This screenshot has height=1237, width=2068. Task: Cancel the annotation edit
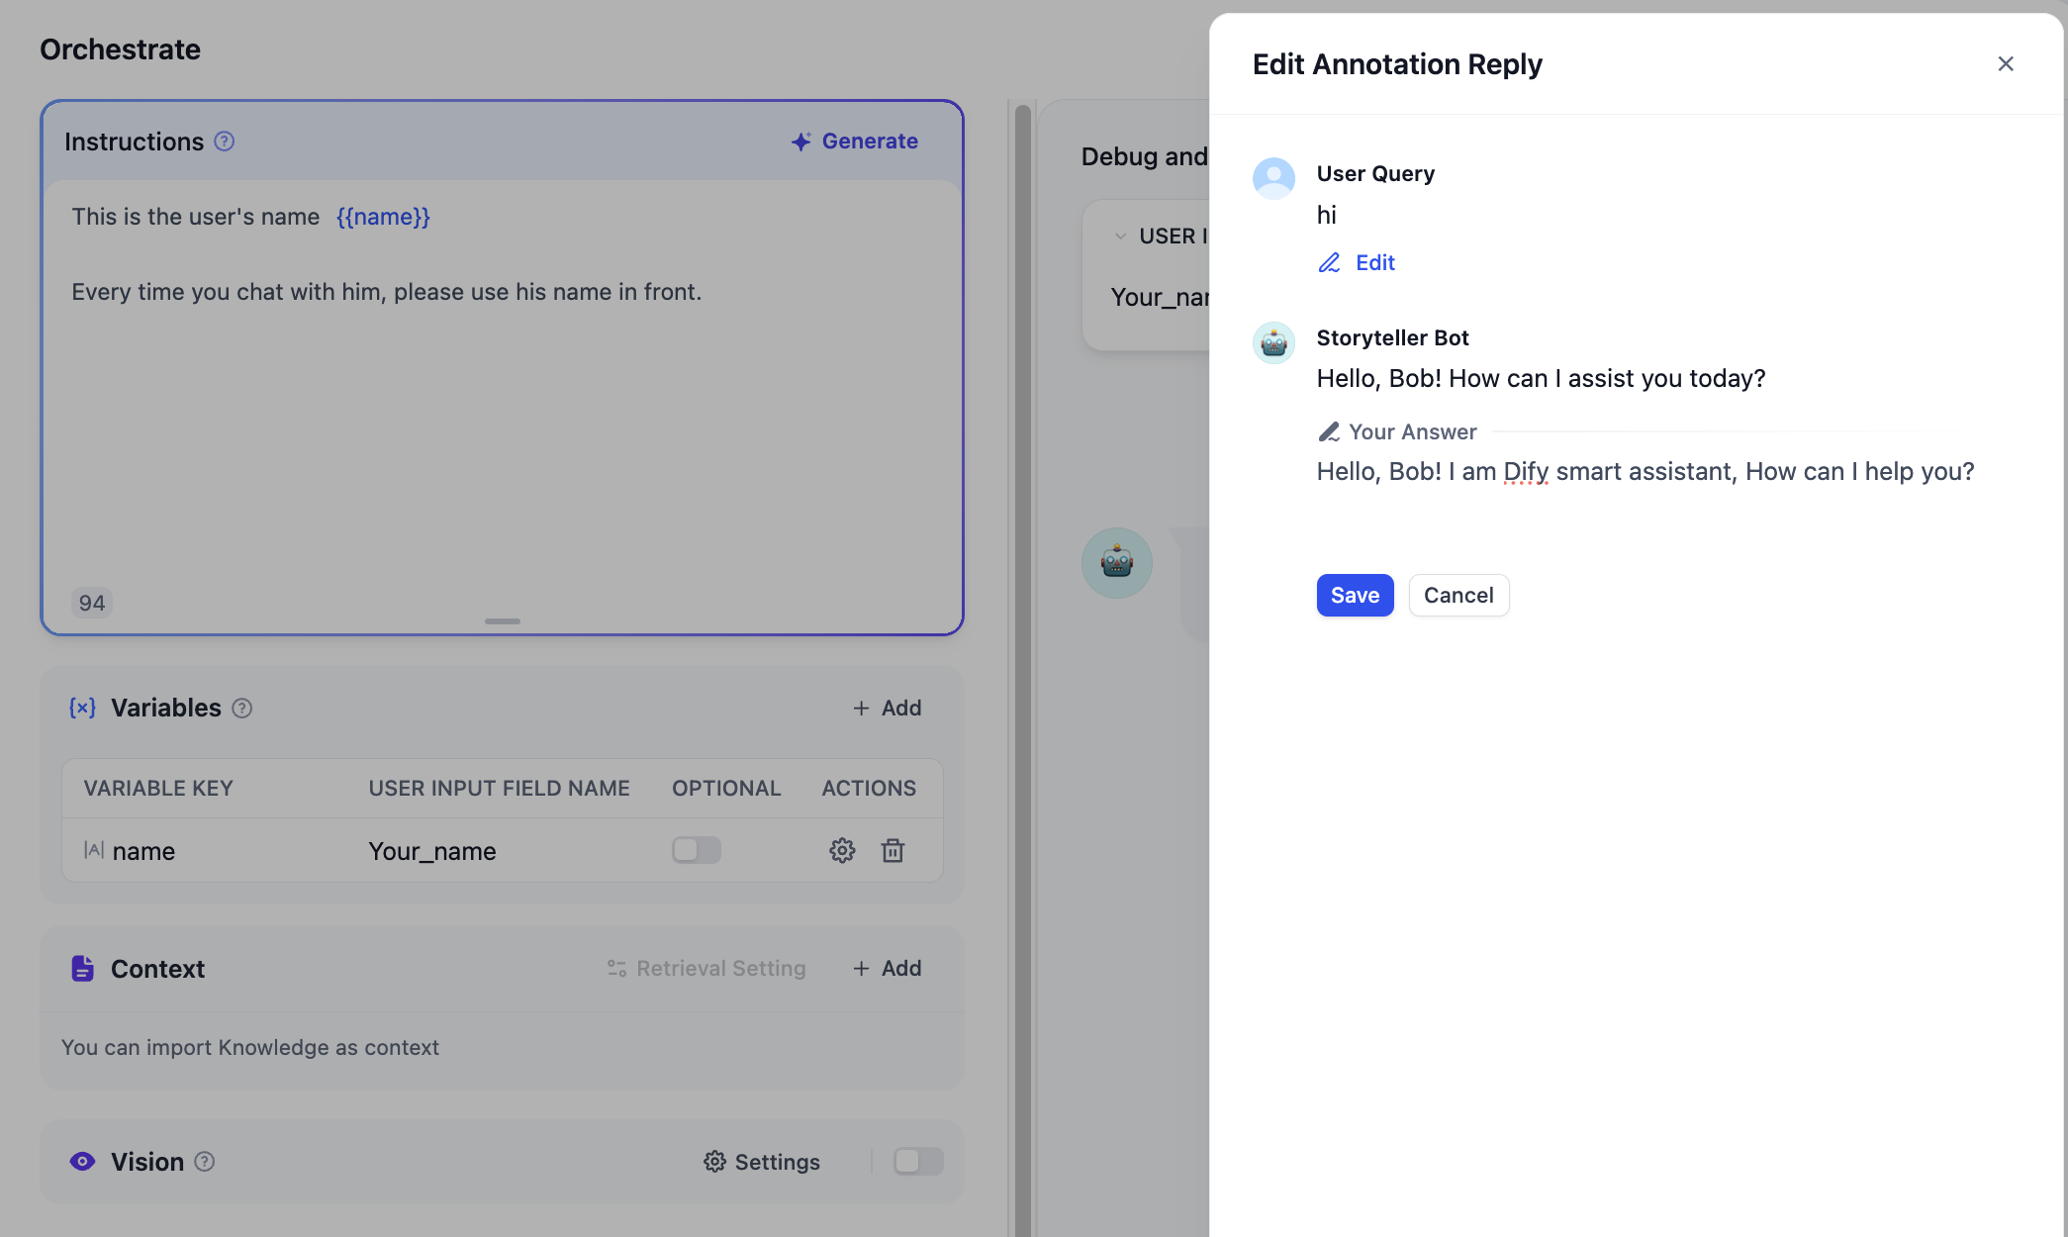[1458, 596]
